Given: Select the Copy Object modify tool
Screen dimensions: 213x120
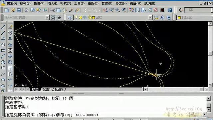Looking at the screenshot, I should (10, 33).
